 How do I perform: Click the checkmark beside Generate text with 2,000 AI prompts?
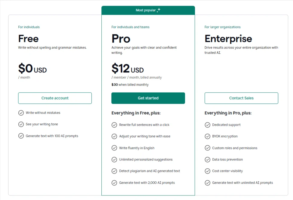114,183
